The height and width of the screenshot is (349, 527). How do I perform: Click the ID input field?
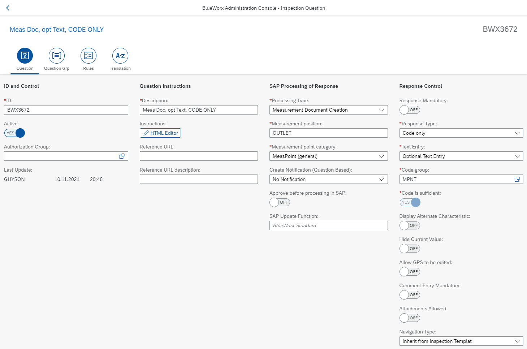point(66,110)
